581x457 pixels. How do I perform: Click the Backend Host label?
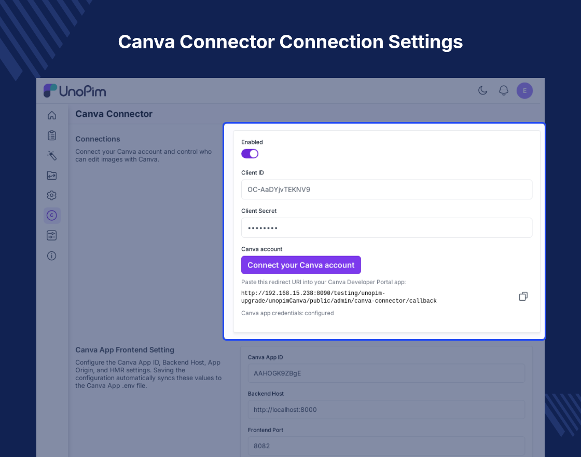[266, 394]
